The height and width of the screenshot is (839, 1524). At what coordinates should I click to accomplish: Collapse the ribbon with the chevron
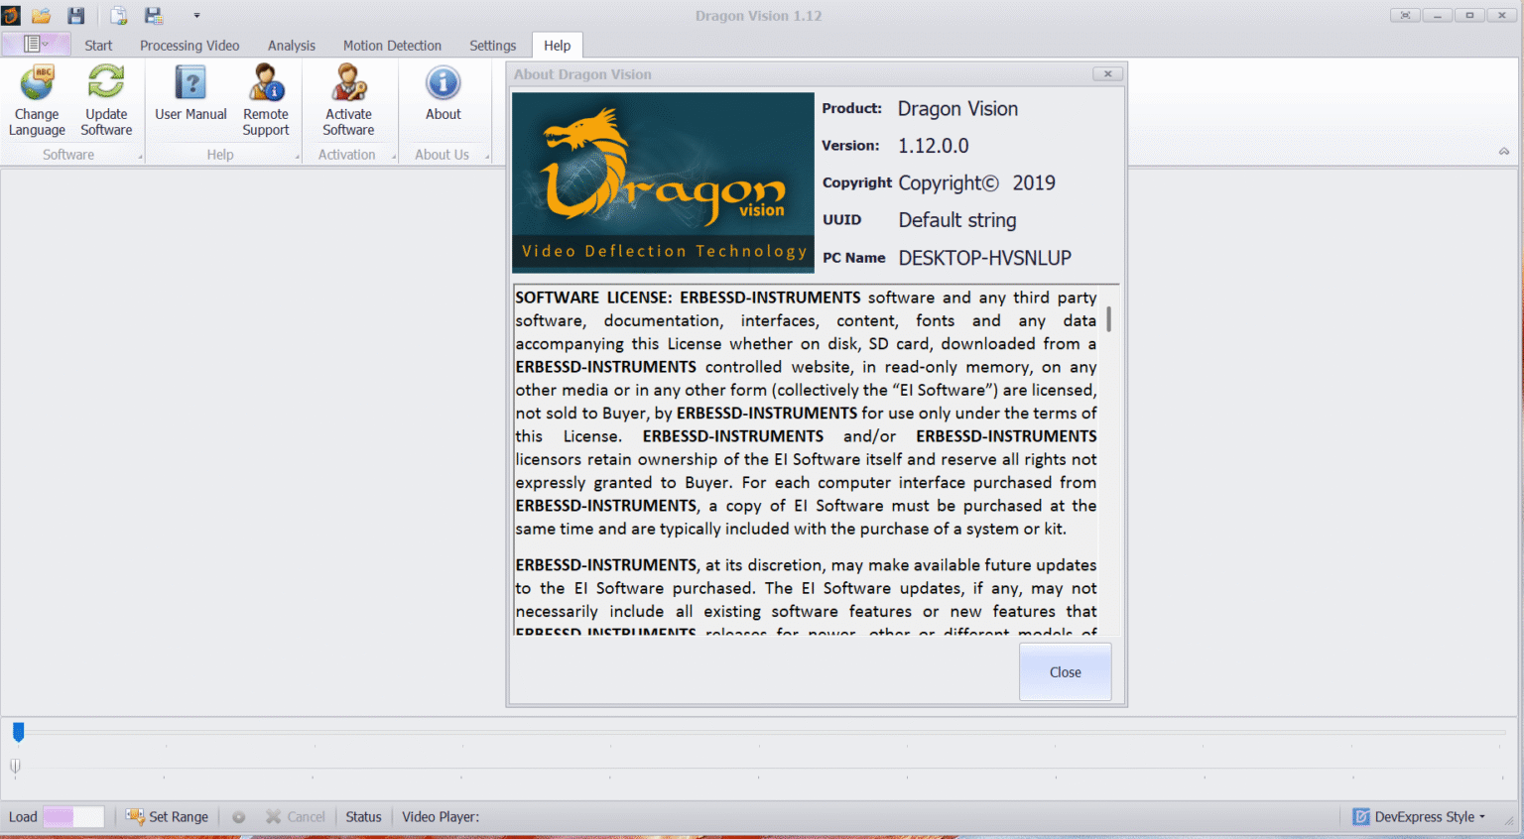coord(1504,152)
